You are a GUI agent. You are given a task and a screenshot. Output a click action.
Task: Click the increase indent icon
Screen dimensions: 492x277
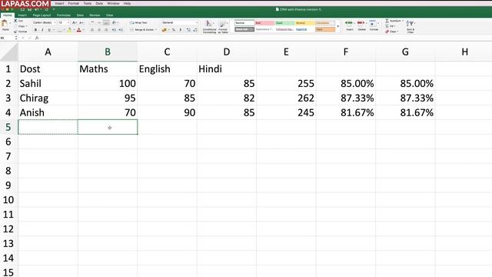coord(121,30)
